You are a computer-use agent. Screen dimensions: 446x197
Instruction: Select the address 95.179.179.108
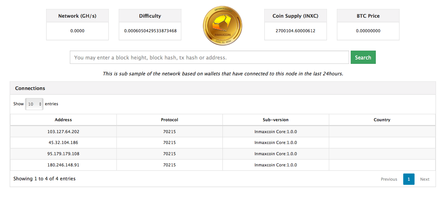(63, 154)
